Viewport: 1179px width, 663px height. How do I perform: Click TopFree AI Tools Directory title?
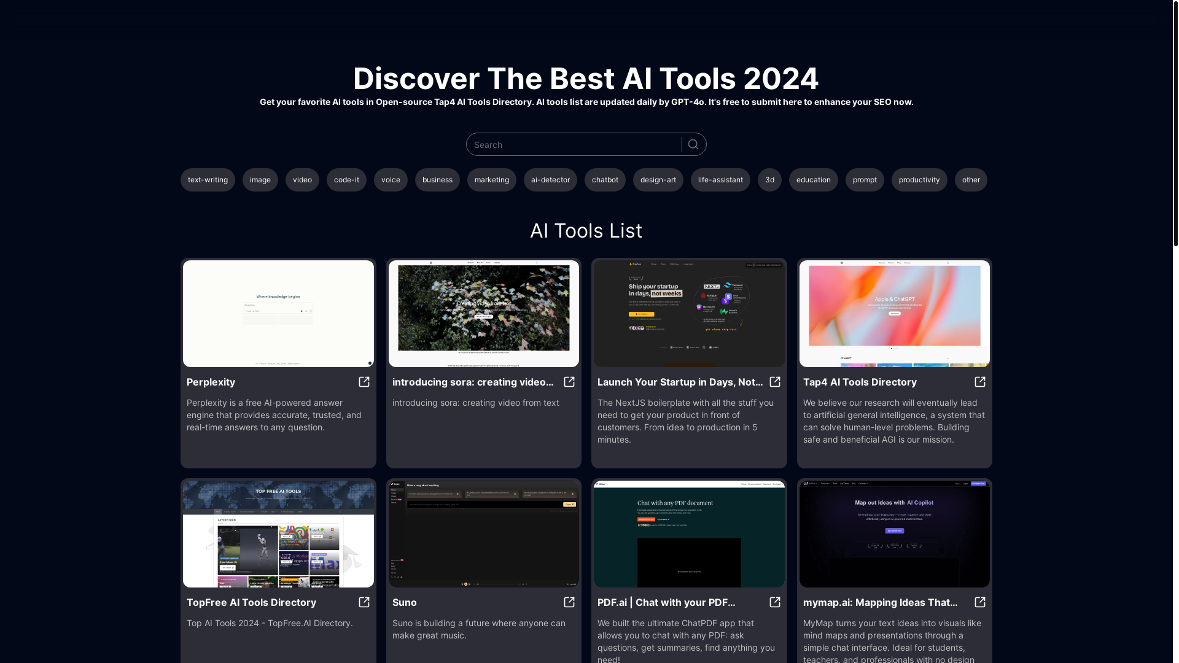[251, 602]
